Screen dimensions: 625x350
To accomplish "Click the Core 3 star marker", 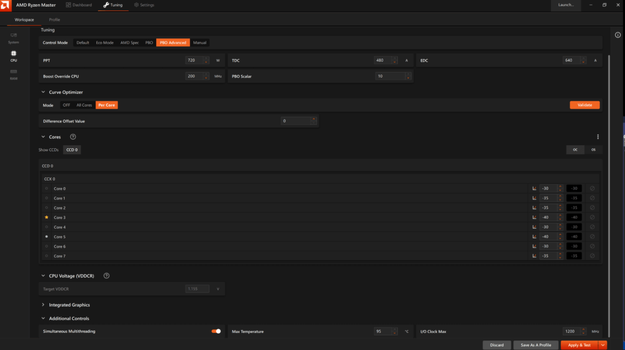I will click(x=46, y=218).
